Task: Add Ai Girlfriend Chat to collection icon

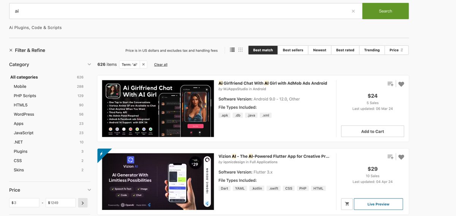Action: click(x=390, y=84)
